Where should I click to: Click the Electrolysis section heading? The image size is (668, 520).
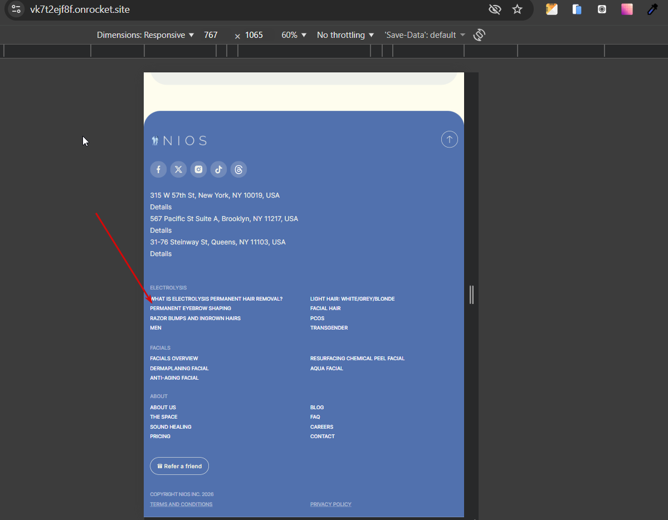point(168,288)
